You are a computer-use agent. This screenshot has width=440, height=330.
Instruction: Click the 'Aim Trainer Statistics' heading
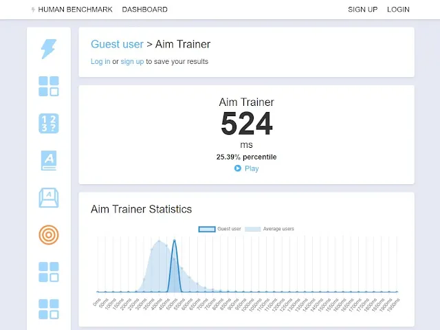141,209
